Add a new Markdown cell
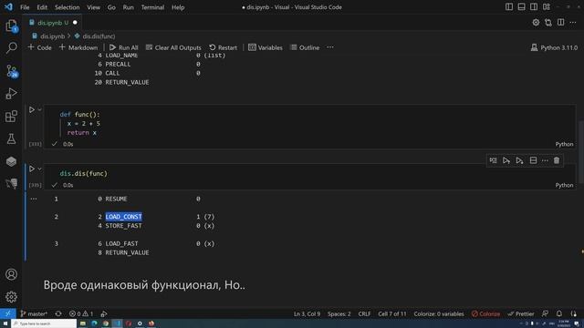The height and width of the screenshot is (328, 584). (x=78, y=47)
